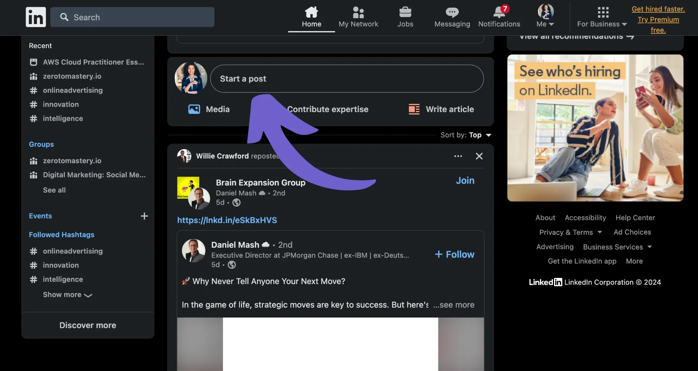Open Followed Hashtags link

point(61,235)
